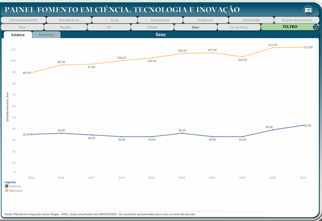Select the Grande Área category
This screenshot has width=322, height=221.
[x=69, y=20]
